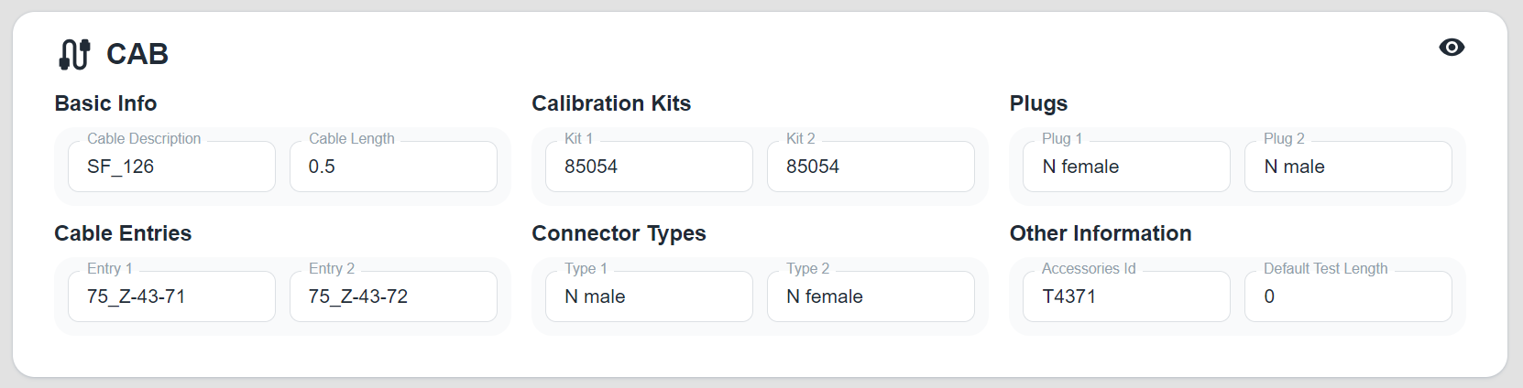Click Entry 1 field 75_Z-43-71
The width and height of the screenshot is (1523, 388).
click(171, 296)
